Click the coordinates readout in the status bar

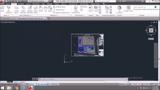coord(9,84)
